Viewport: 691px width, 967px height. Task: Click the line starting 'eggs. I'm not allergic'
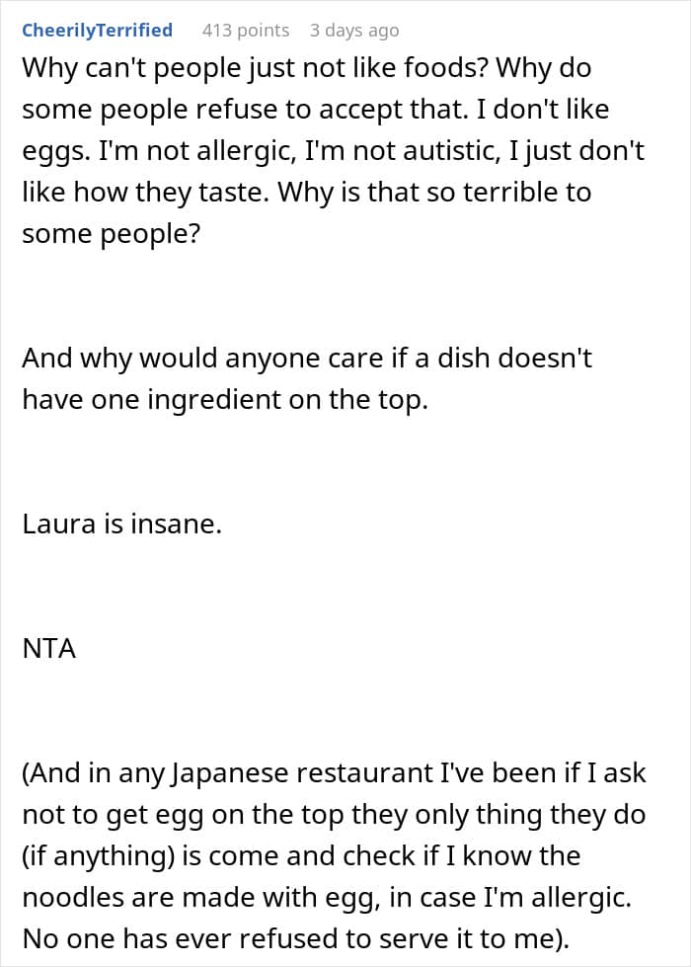click(333, 151)
